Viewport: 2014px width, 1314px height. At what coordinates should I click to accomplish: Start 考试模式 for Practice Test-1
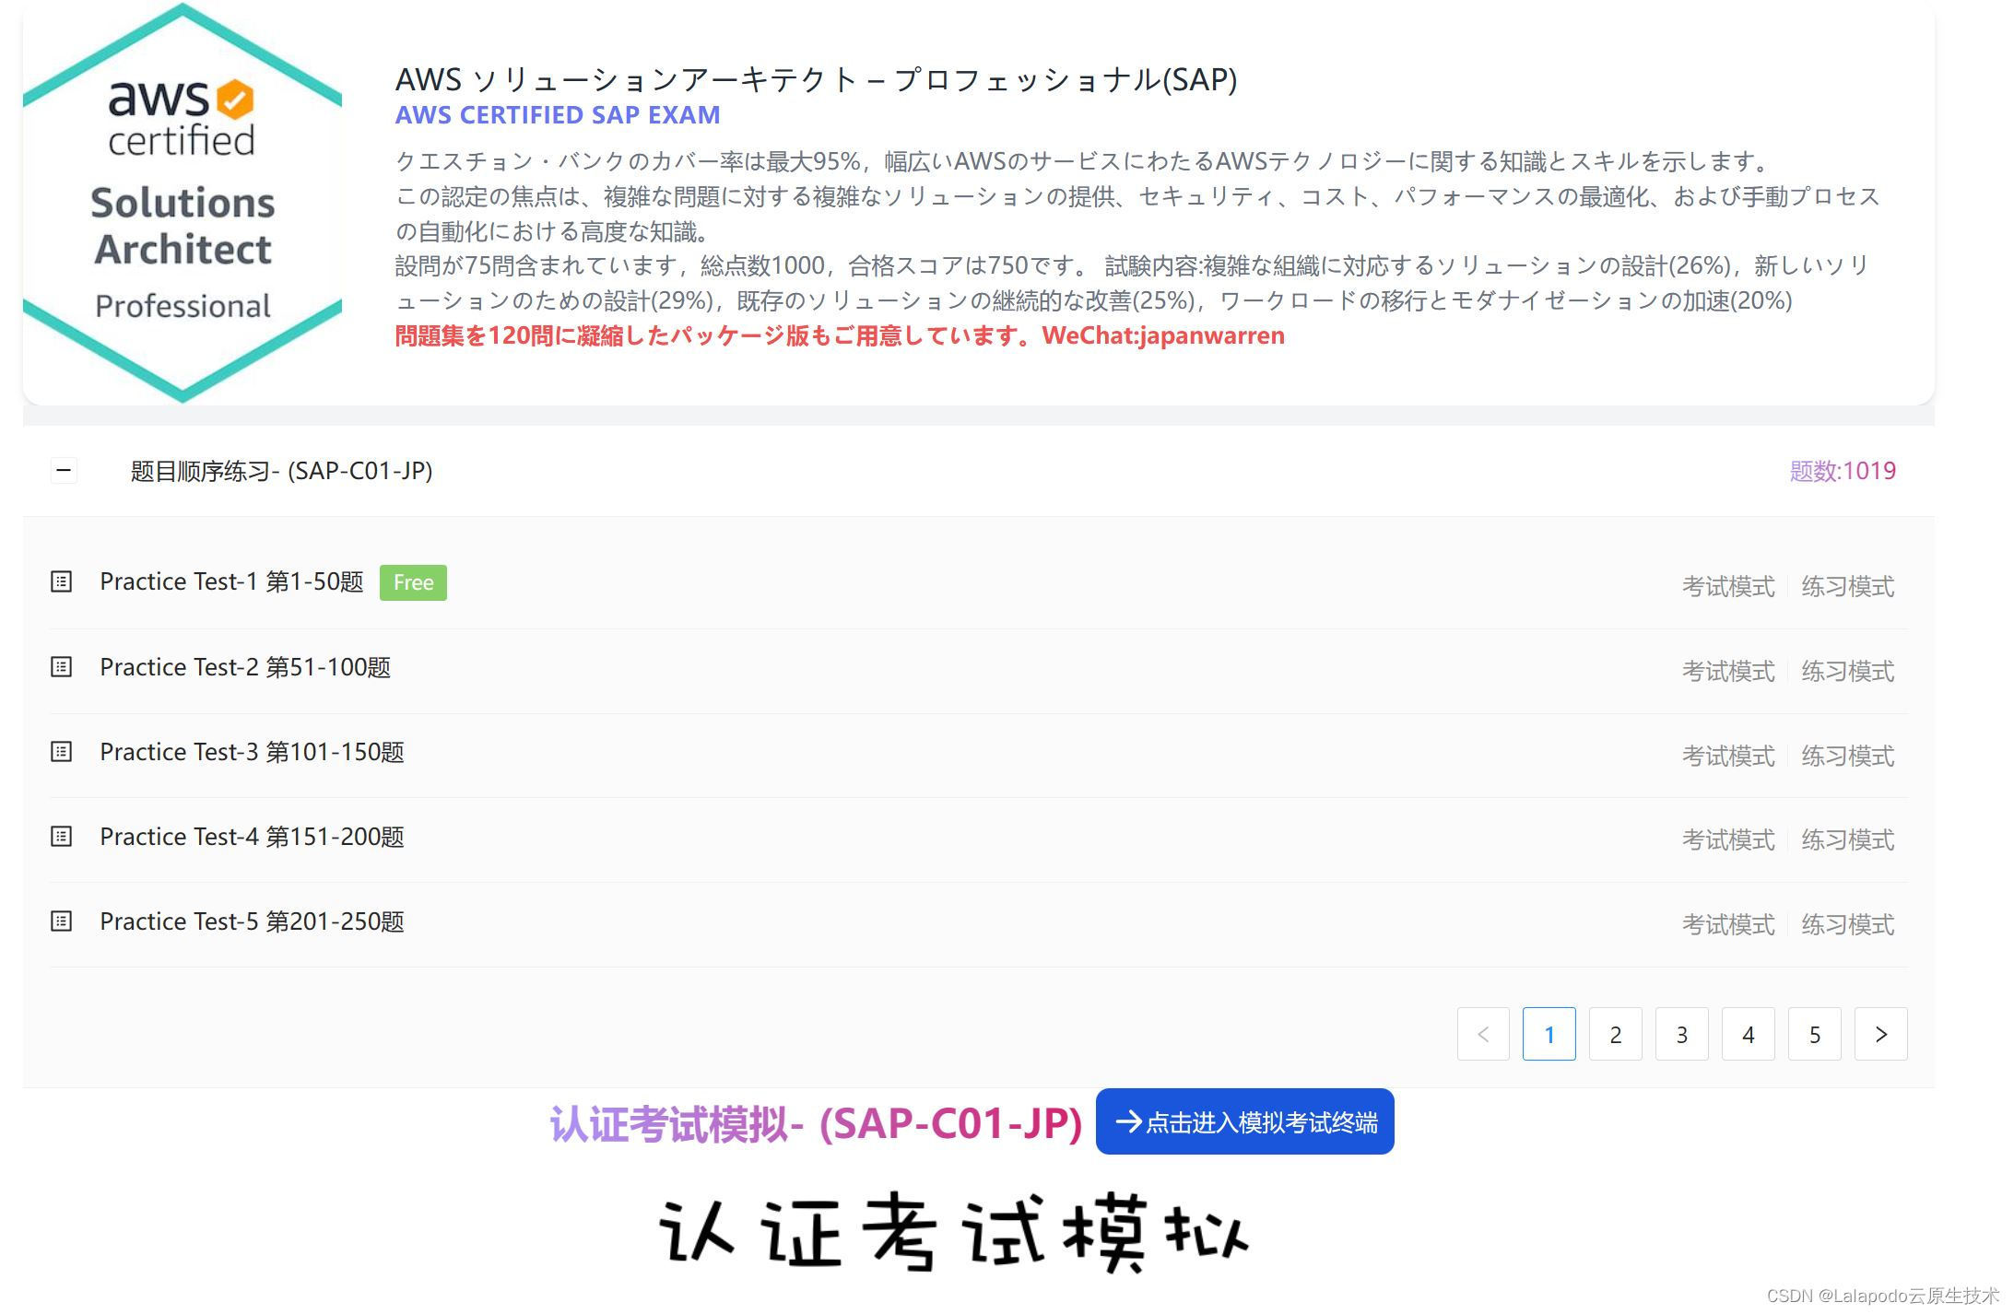[x=1728, y=586]
